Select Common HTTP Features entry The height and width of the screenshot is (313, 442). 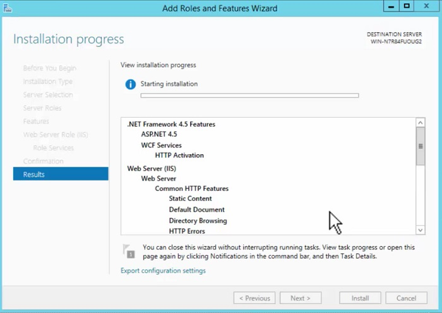(x=192, y=188)
